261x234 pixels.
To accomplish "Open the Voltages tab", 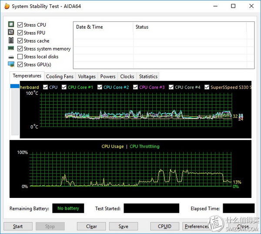I will [87, 77].
